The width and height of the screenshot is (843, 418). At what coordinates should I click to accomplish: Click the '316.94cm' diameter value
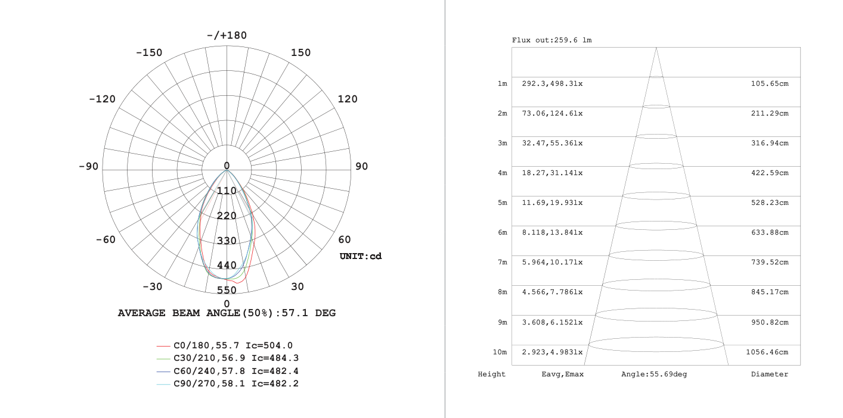[770, 144]
